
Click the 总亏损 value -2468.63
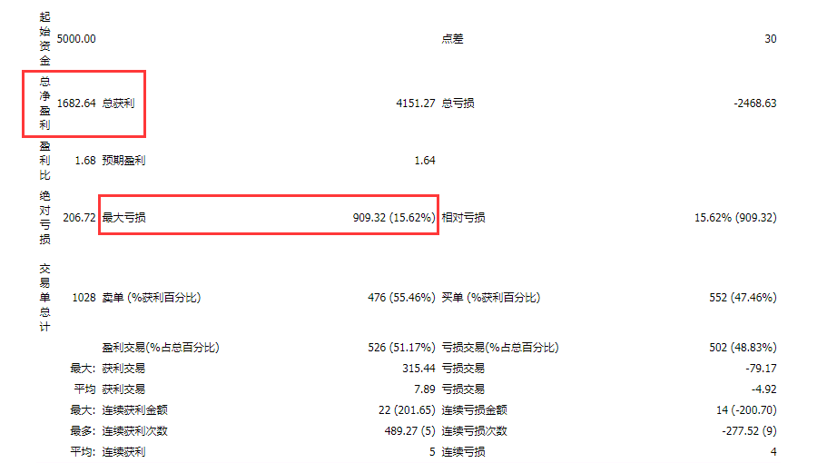pos(754,103)
